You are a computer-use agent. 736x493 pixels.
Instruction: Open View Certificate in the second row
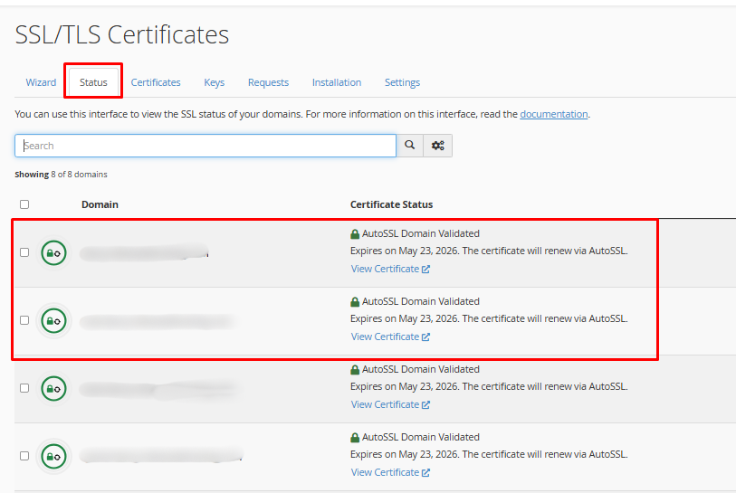(390, 337)
